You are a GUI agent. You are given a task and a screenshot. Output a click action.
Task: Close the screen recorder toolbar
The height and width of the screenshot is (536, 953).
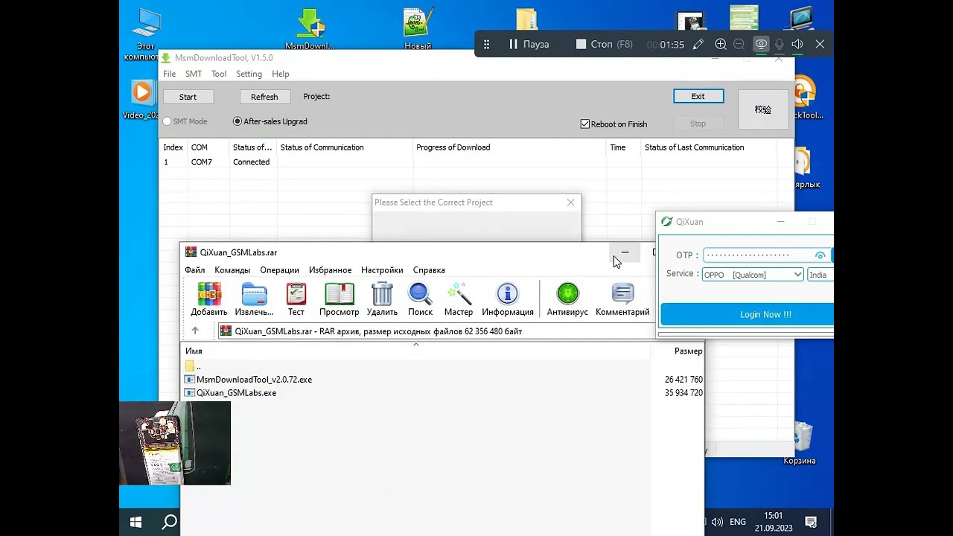[x=820, y=44]
